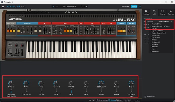The image size is (175, 102).
Task: Choose Laboratory from controller list
Action: (155, 51)
